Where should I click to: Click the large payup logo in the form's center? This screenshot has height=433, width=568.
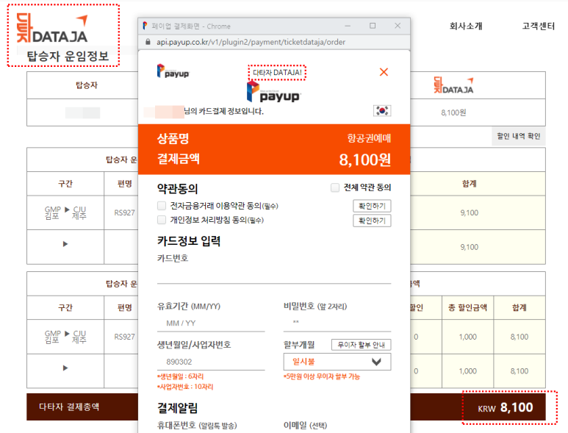273,92
